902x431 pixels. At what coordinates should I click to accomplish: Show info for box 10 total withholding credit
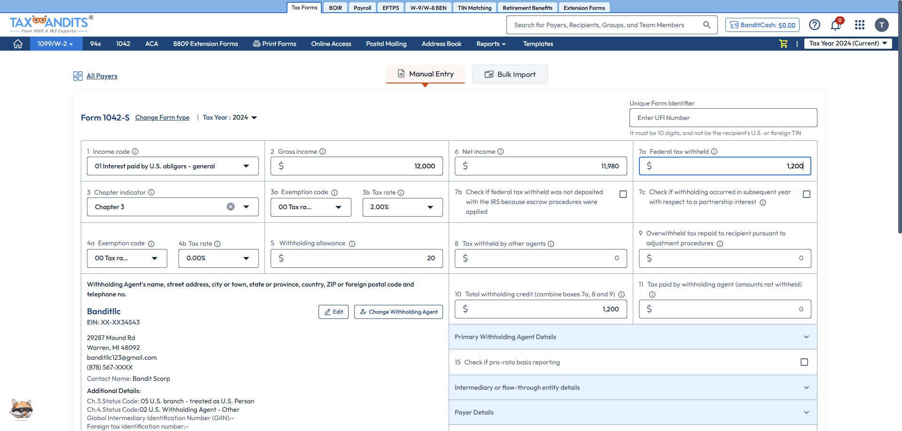[x=622, y=295]
